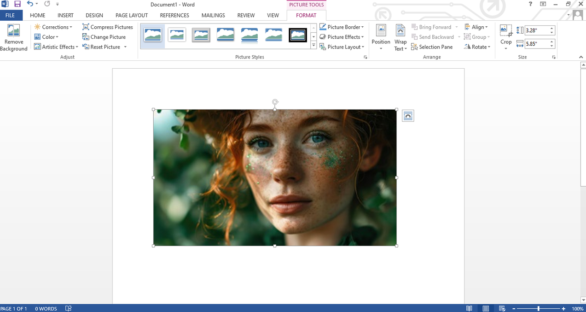
Task: Click the vertical scrollbar up arrow
Action: pos(583,65)
